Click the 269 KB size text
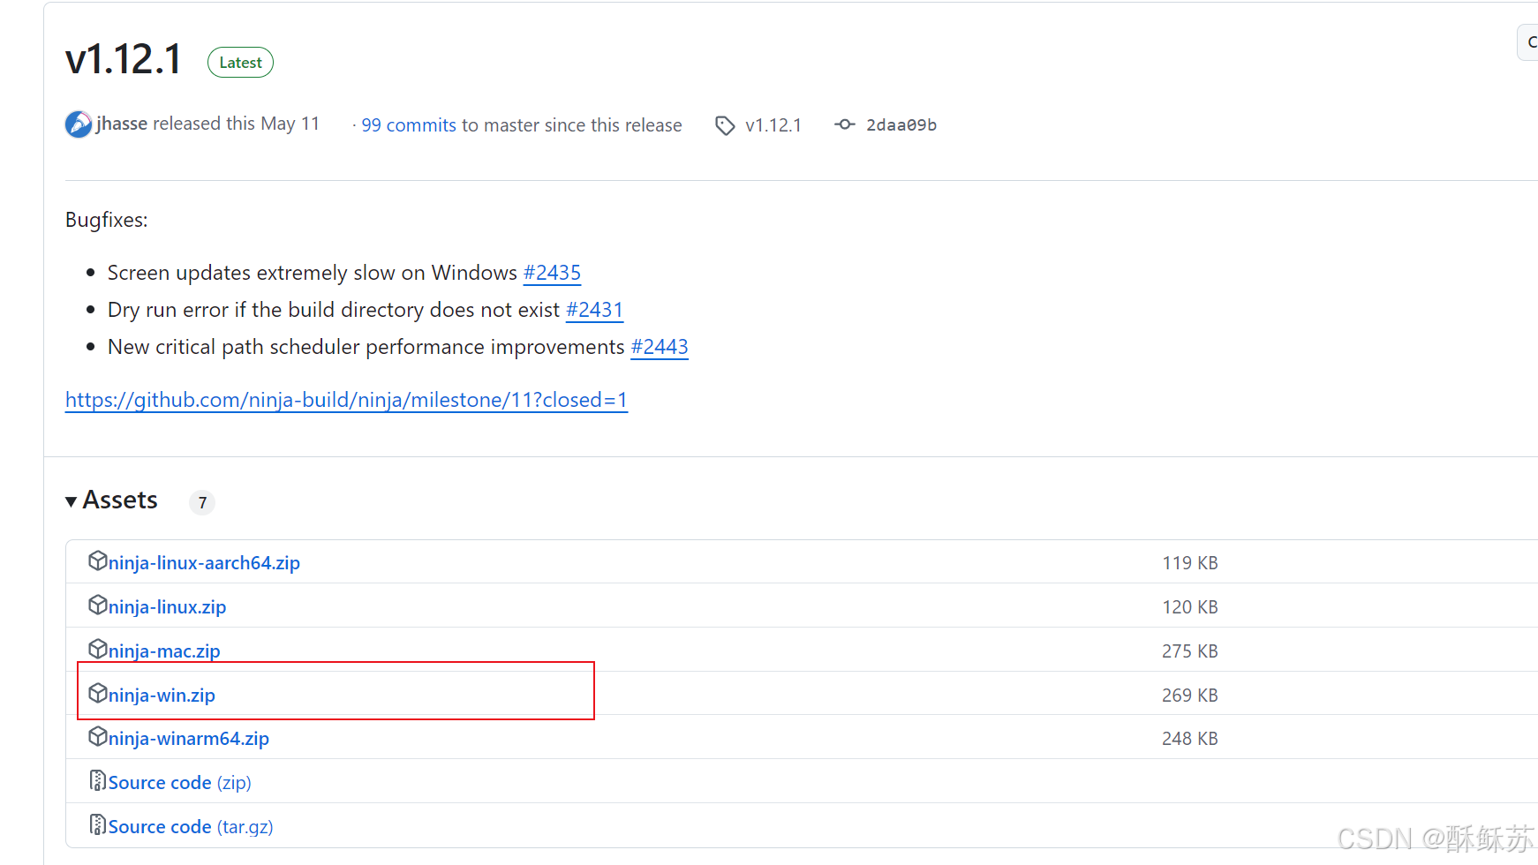Viewport: 1538px width, 865px height. [x=1189, y=696]
